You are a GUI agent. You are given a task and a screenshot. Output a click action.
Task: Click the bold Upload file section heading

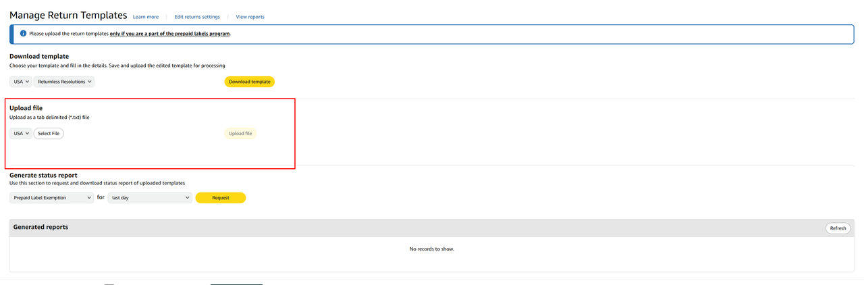(26, 108)
